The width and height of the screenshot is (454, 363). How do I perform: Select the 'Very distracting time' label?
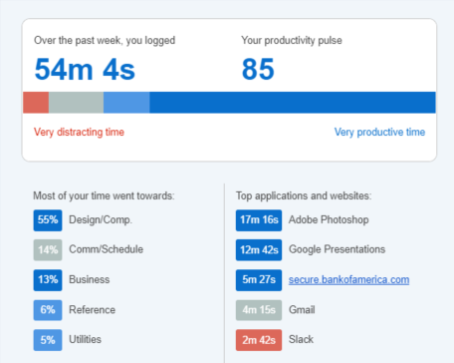coord(79,132)
